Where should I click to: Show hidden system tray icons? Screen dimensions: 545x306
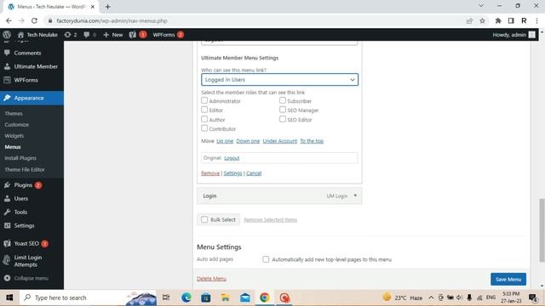pyautogui.click(x=431, y=297)
